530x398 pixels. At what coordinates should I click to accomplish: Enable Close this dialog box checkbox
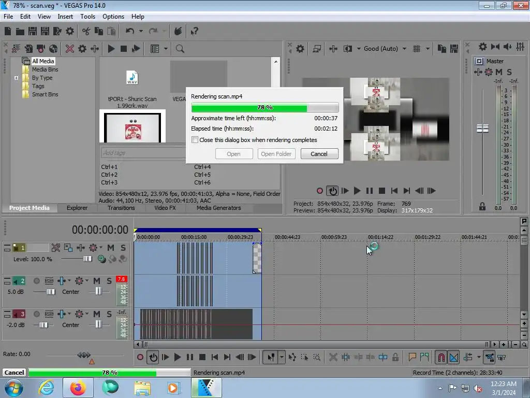click(x=195, y=140)
